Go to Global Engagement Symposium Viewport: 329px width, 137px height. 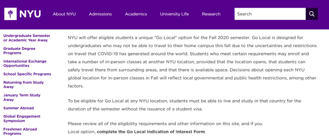click(x=22, y=118)
